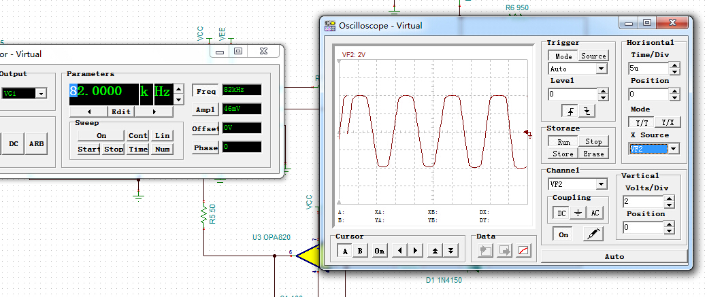Select ground coupling icon button
Screen dimensions: 707x297
click(578, 213)
